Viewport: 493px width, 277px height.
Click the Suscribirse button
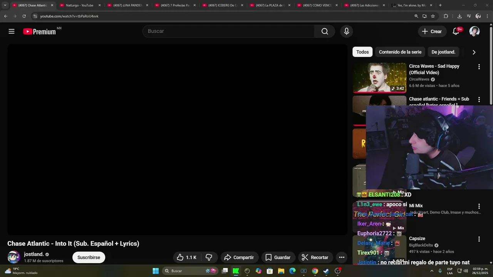click(89, 257)
